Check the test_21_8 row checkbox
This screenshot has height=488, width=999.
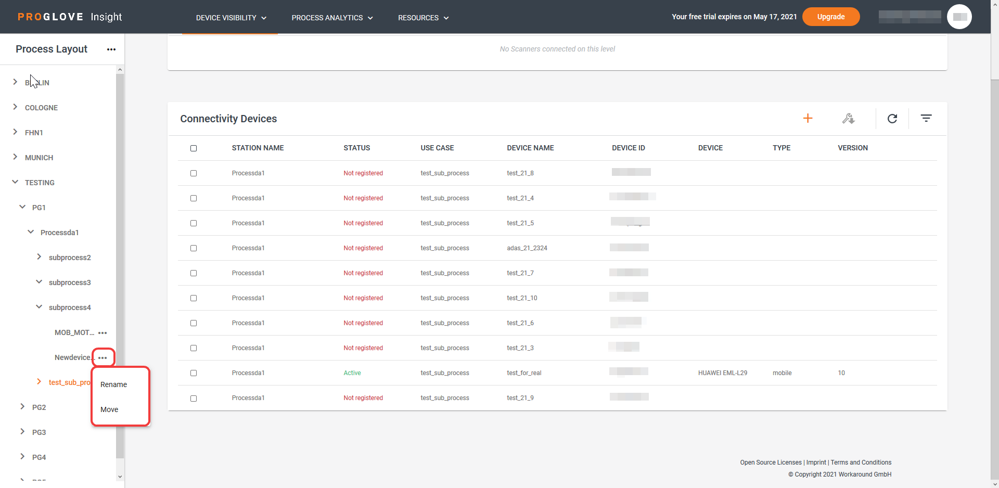click(x=194, y=173)
